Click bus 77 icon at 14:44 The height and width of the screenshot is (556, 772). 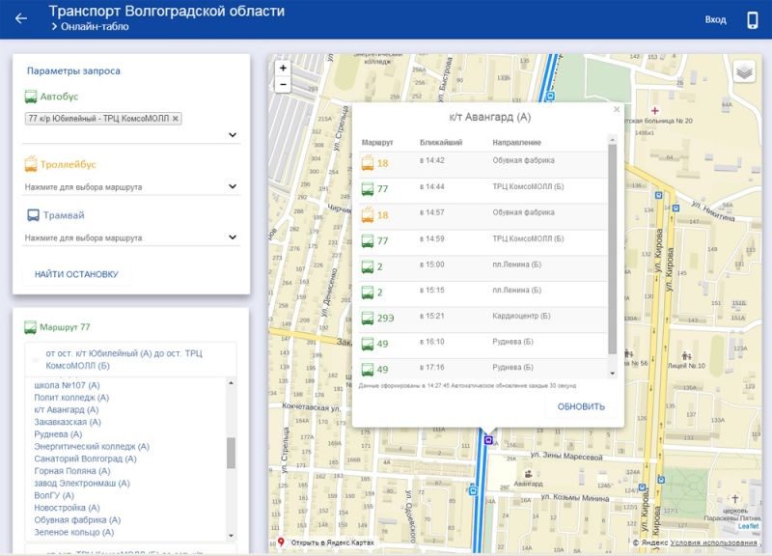click(x=368, y=189)
